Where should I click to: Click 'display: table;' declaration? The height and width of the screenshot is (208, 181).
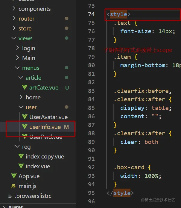coord(146,108)
